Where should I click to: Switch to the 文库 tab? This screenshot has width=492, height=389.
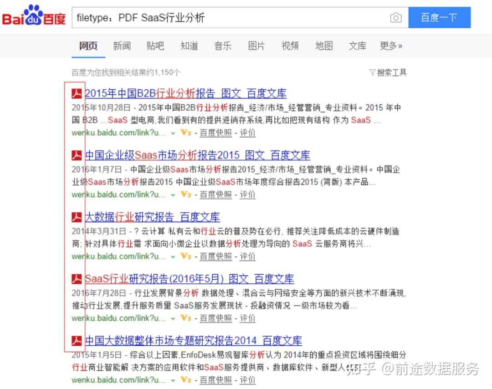pos(358,46)
